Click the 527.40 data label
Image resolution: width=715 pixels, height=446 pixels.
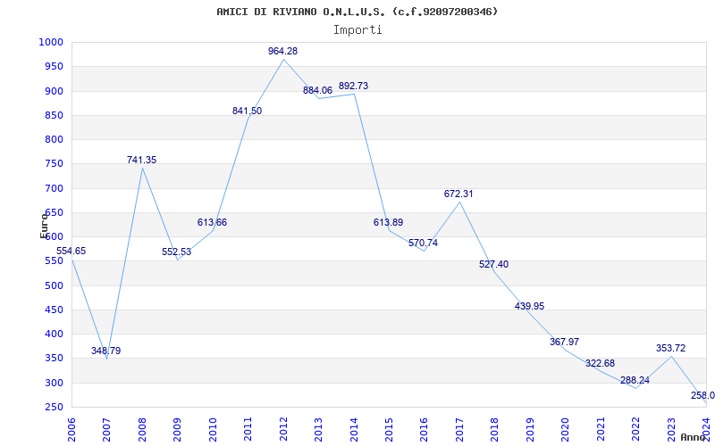tap(494, 264)
